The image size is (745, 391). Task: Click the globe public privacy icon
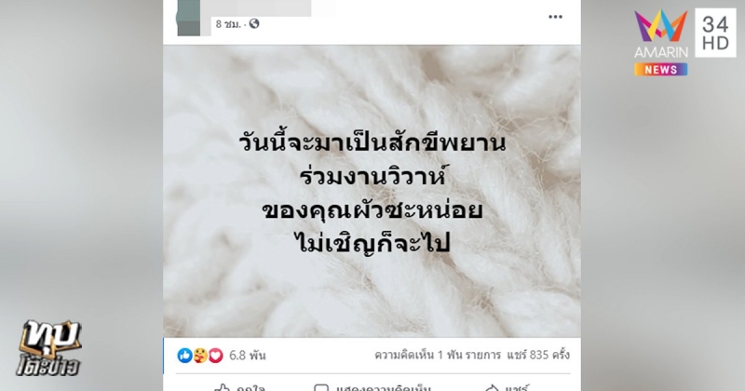coord(254,23)
